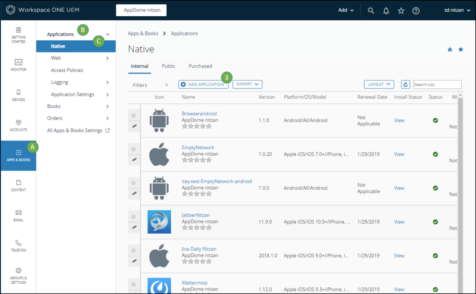The image size is (476, 294).
Task: Refresh the applications list
Action: (405, 84)
